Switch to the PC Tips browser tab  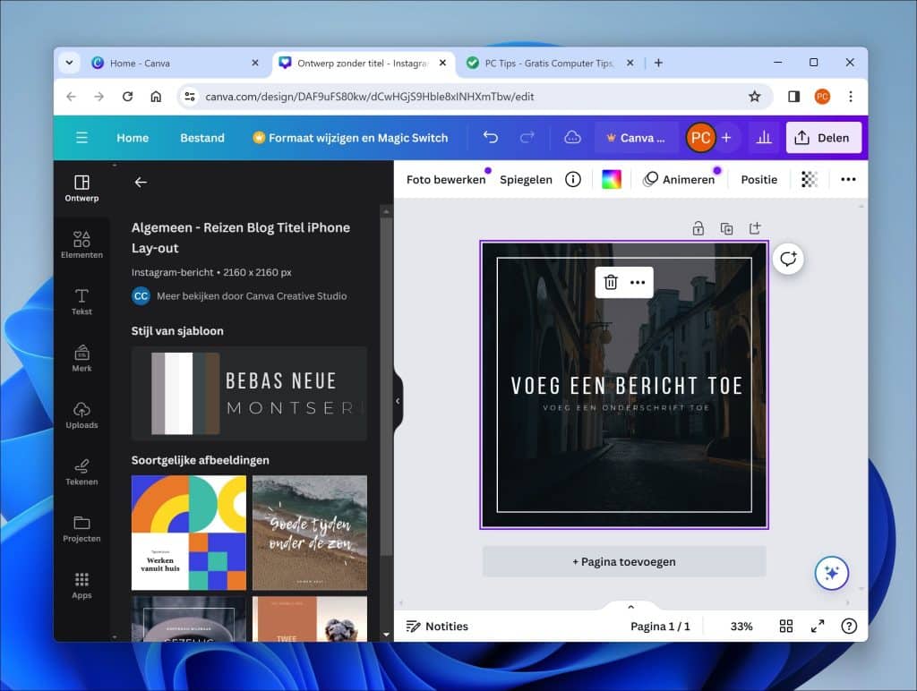[550, 63]
